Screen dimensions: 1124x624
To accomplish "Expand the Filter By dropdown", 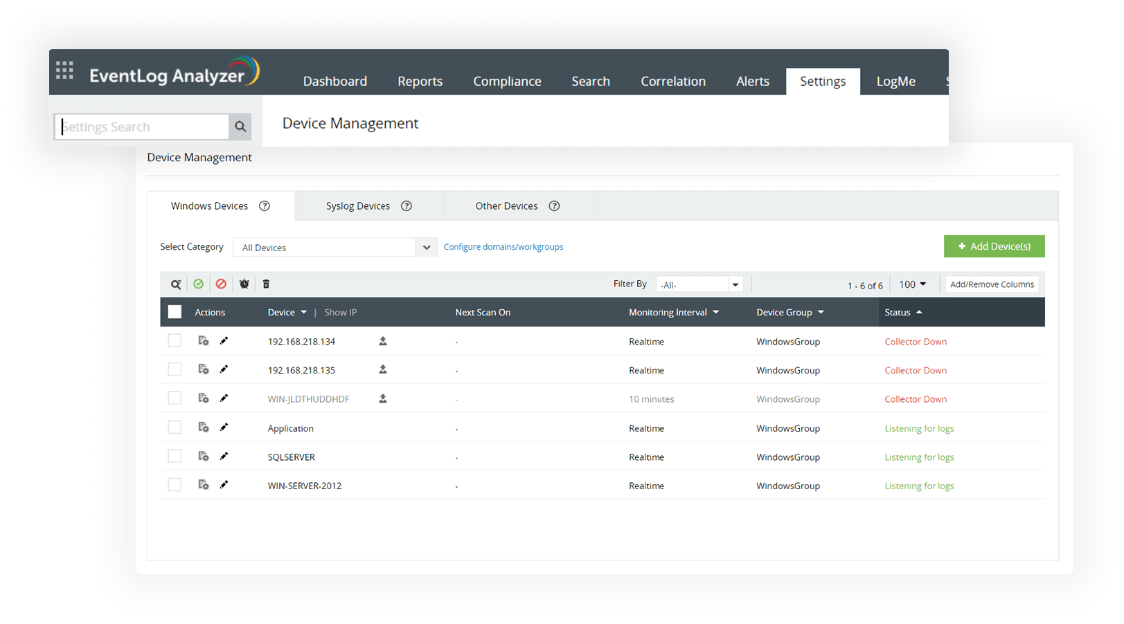I will [x=699, y=284].
